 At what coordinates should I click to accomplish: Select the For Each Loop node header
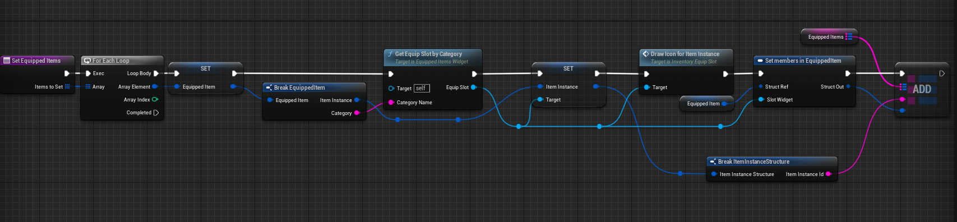click(x=122, y=61)
